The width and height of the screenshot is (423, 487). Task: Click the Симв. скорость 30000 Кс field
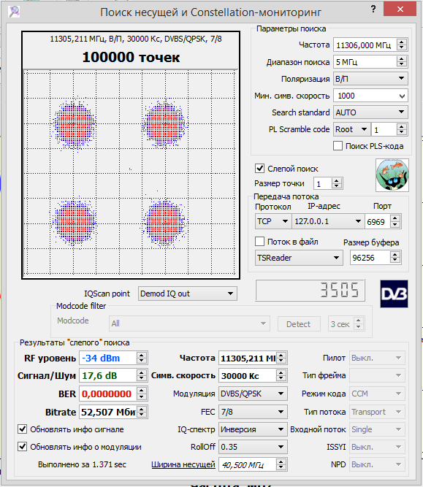248,375
